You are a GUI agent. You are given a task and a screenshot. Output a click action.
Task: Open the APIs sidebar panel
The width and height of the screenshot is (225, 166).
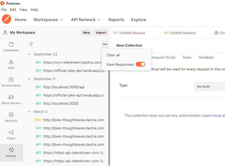(11, 65)
